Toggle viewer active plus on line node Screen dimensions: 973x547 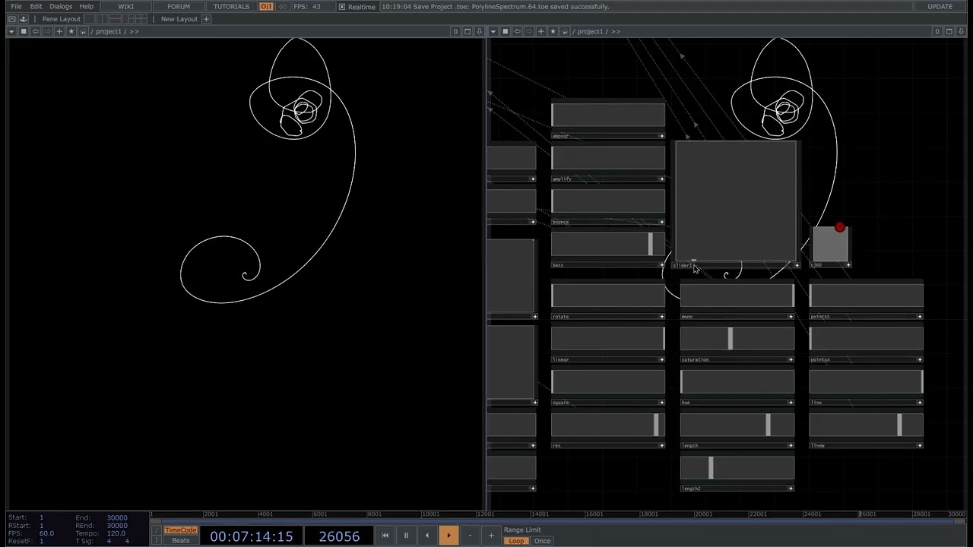pos(920,403)
